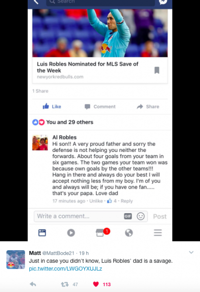Unlike the tweet via the red heart
This screenshot has width=200, height=292.
[96, 284]
